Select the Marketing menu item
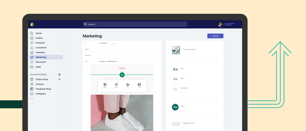This screenshot has height=131, width=306. pyautogui.click(x=46, y=57)
